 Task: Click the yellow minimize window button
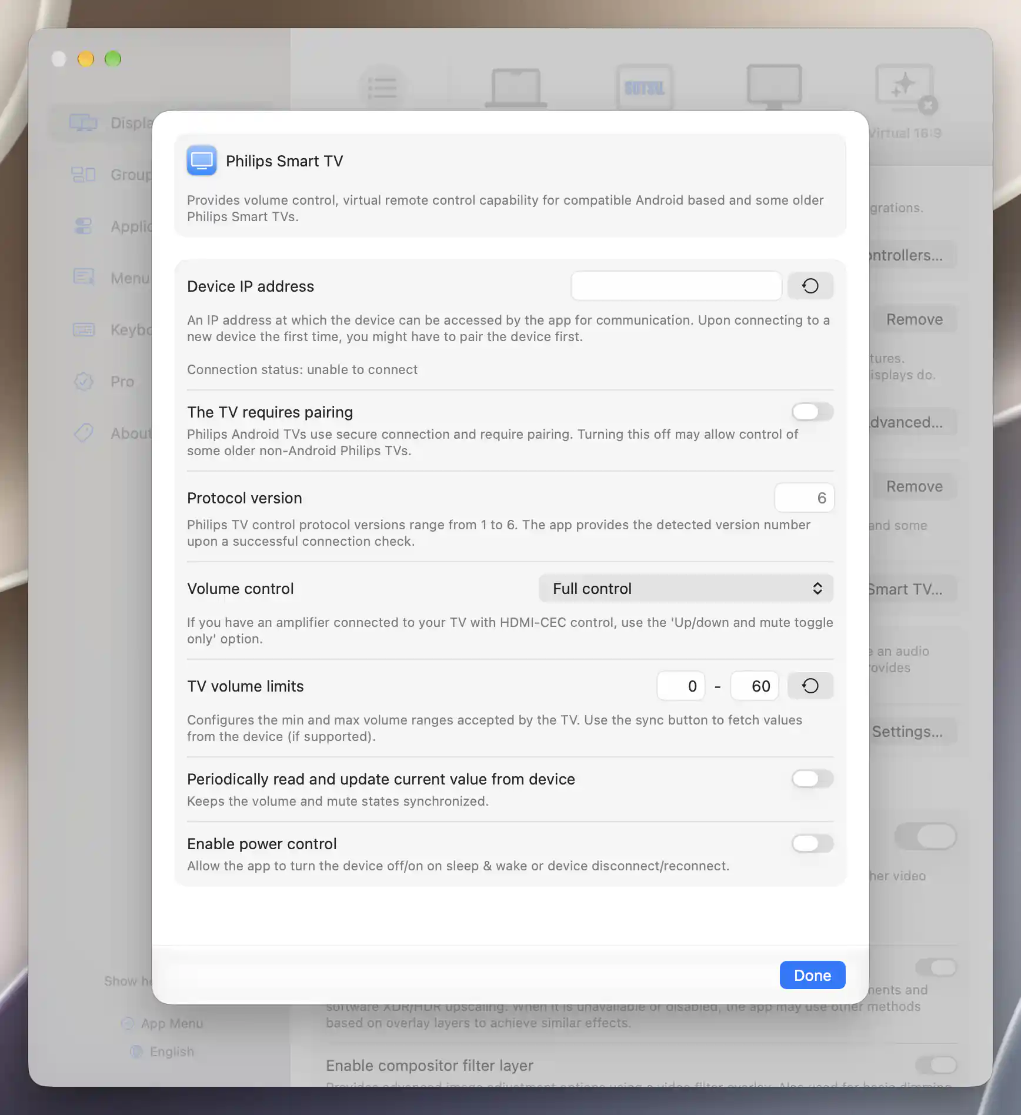[86, 59]
